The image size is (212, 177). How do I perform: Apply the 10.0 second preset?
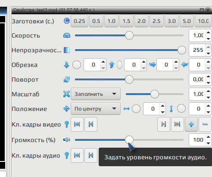[x=203, y=21]
